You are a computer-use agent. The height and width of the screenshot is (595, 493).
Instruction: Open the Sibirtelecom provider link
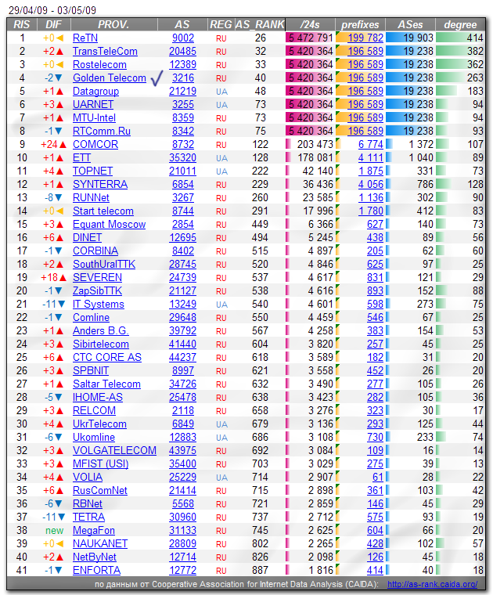101,344
